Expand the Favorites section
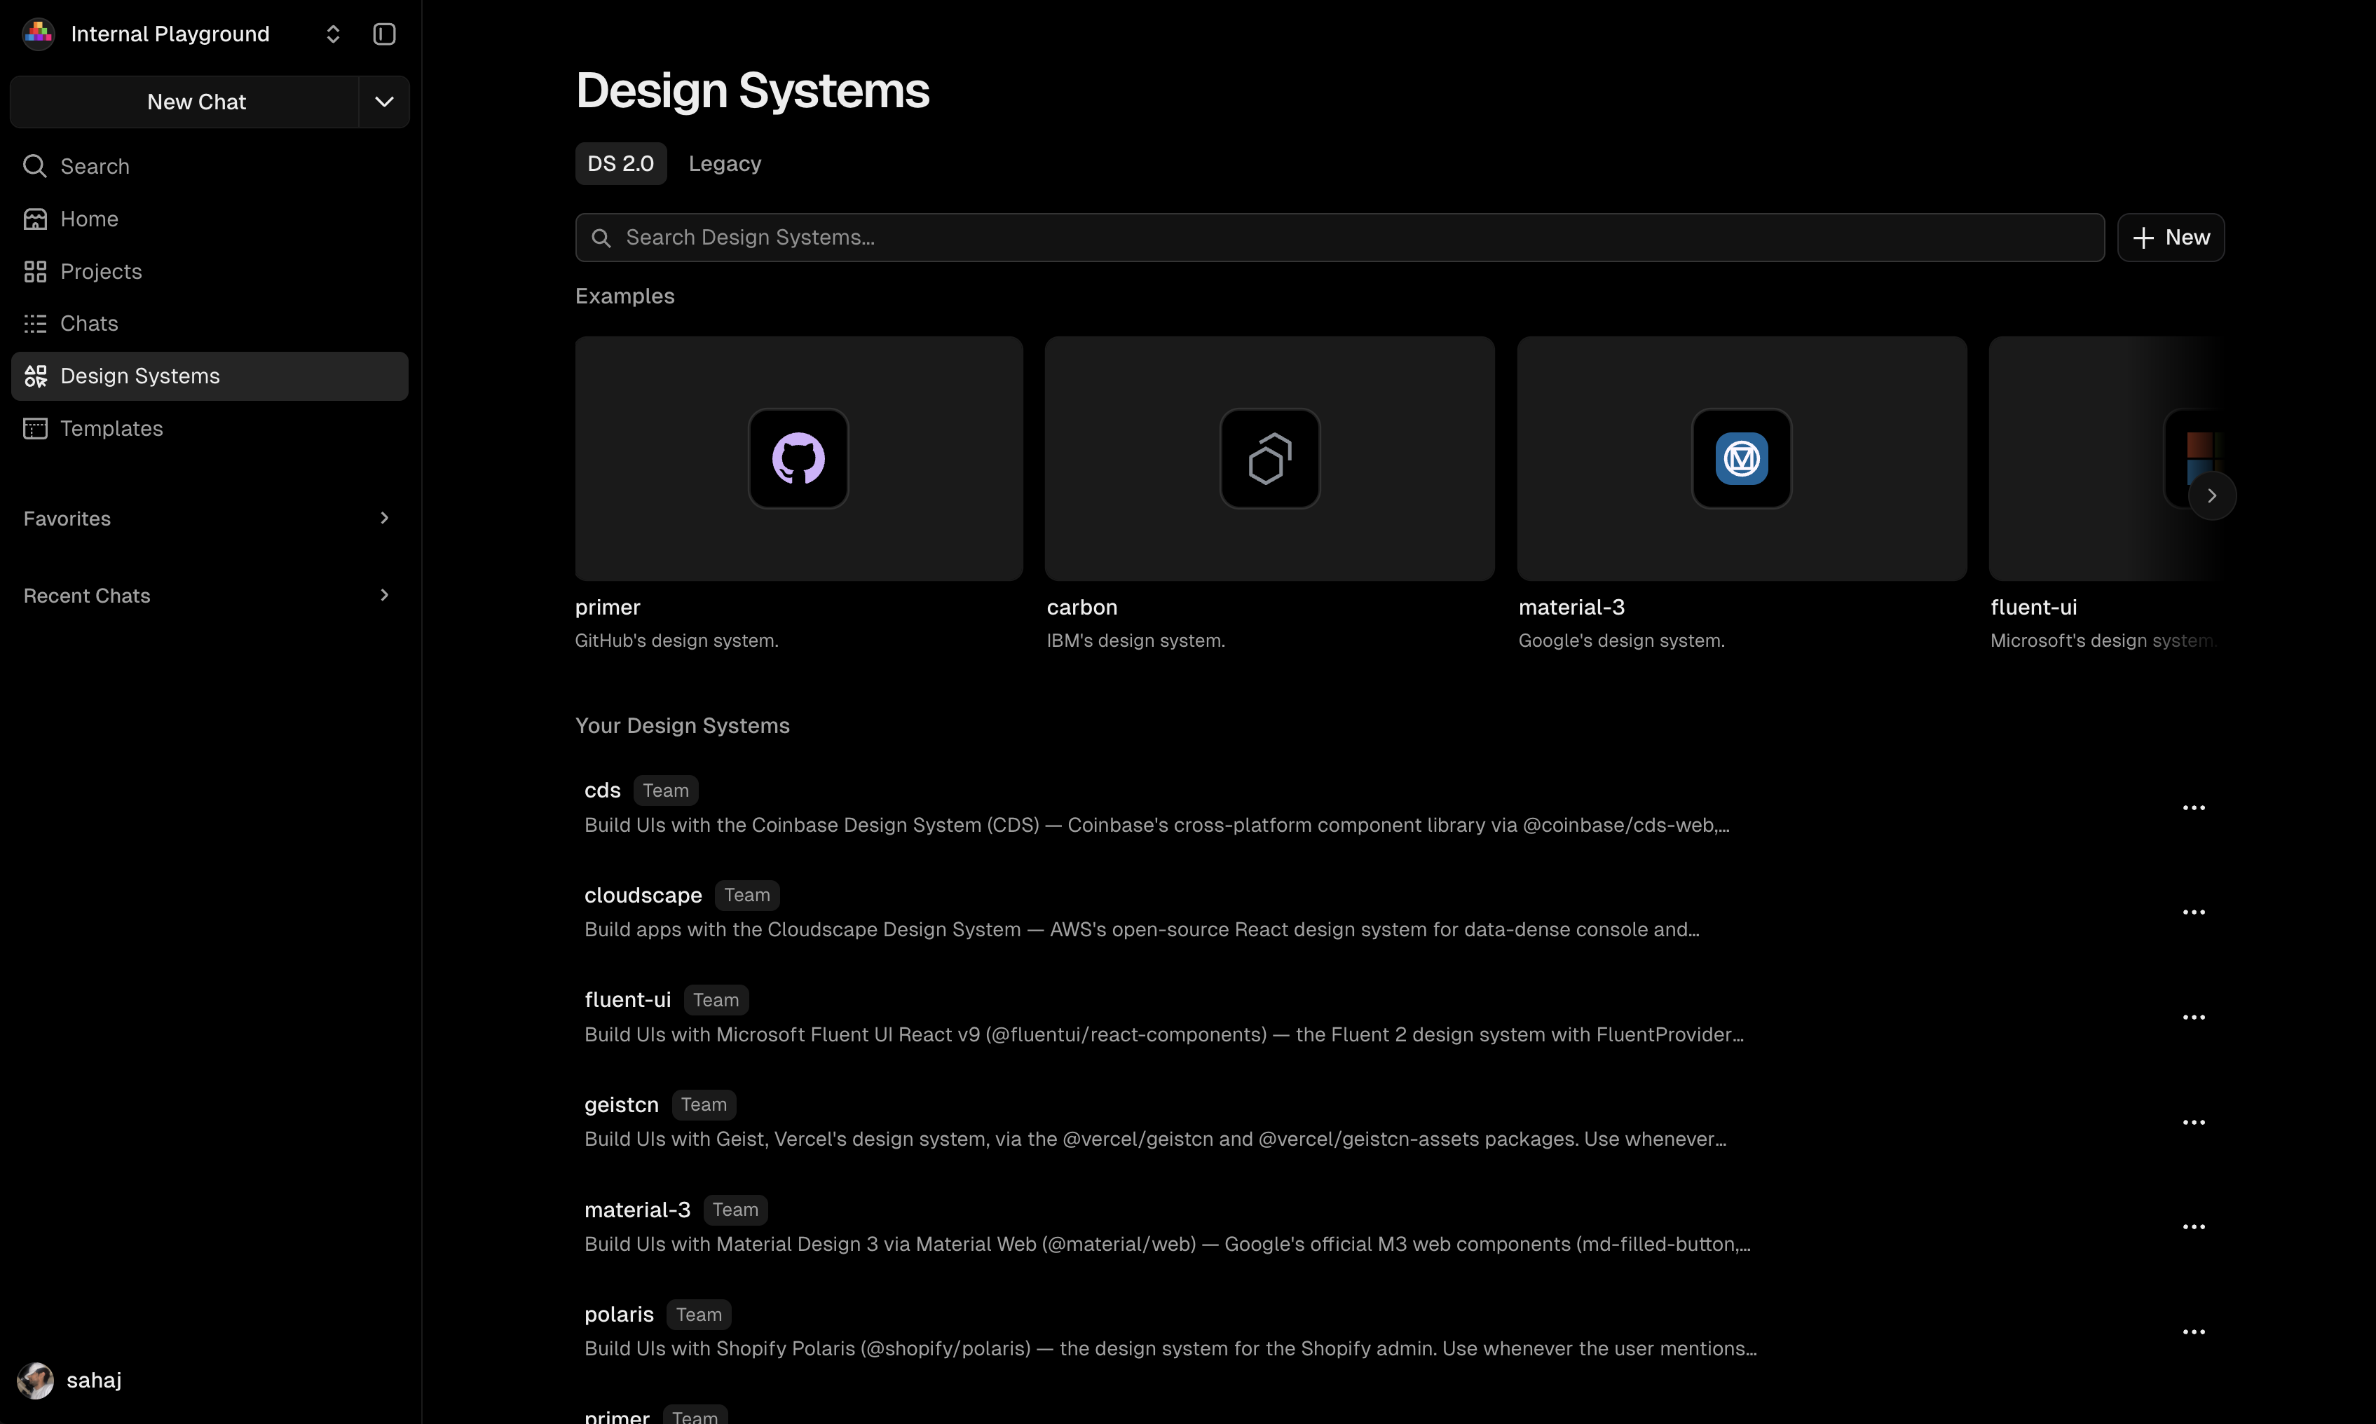 tap(209, 518)
